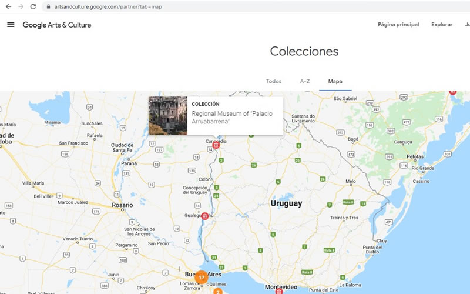Click the Cassino label
Screen dimensions: 470x294
pyautogui.click(x=421, y=181)
